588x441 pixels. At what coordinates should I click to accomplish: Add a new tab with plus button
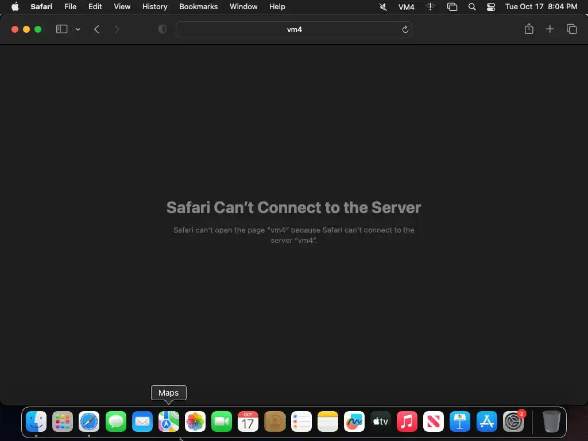550,29
